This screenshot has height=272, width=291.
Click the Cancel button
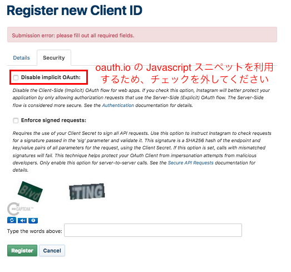(x=52, y=250)
